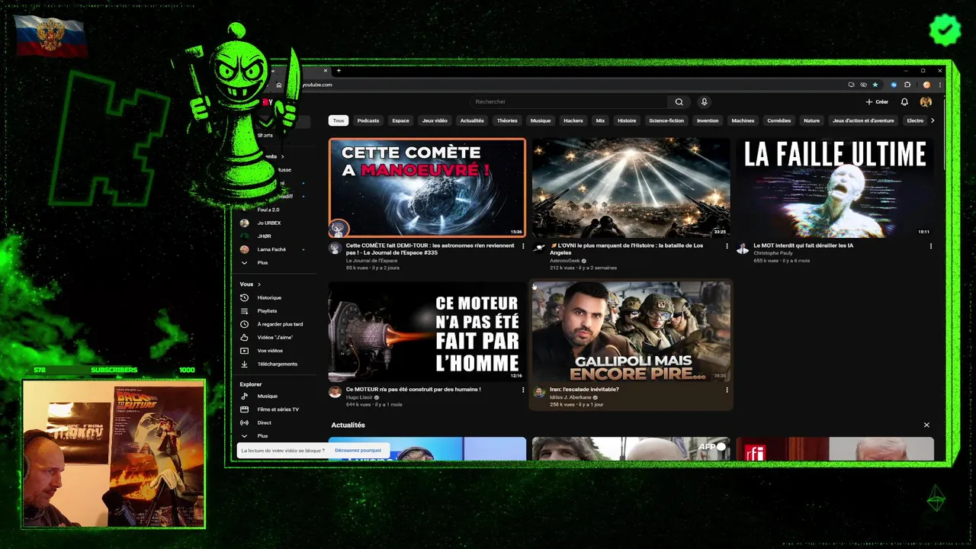The height and width of the screenshot is (549, 976).
Task: Open Le Journal de l'Espace channel link
Action: [371, 261]
